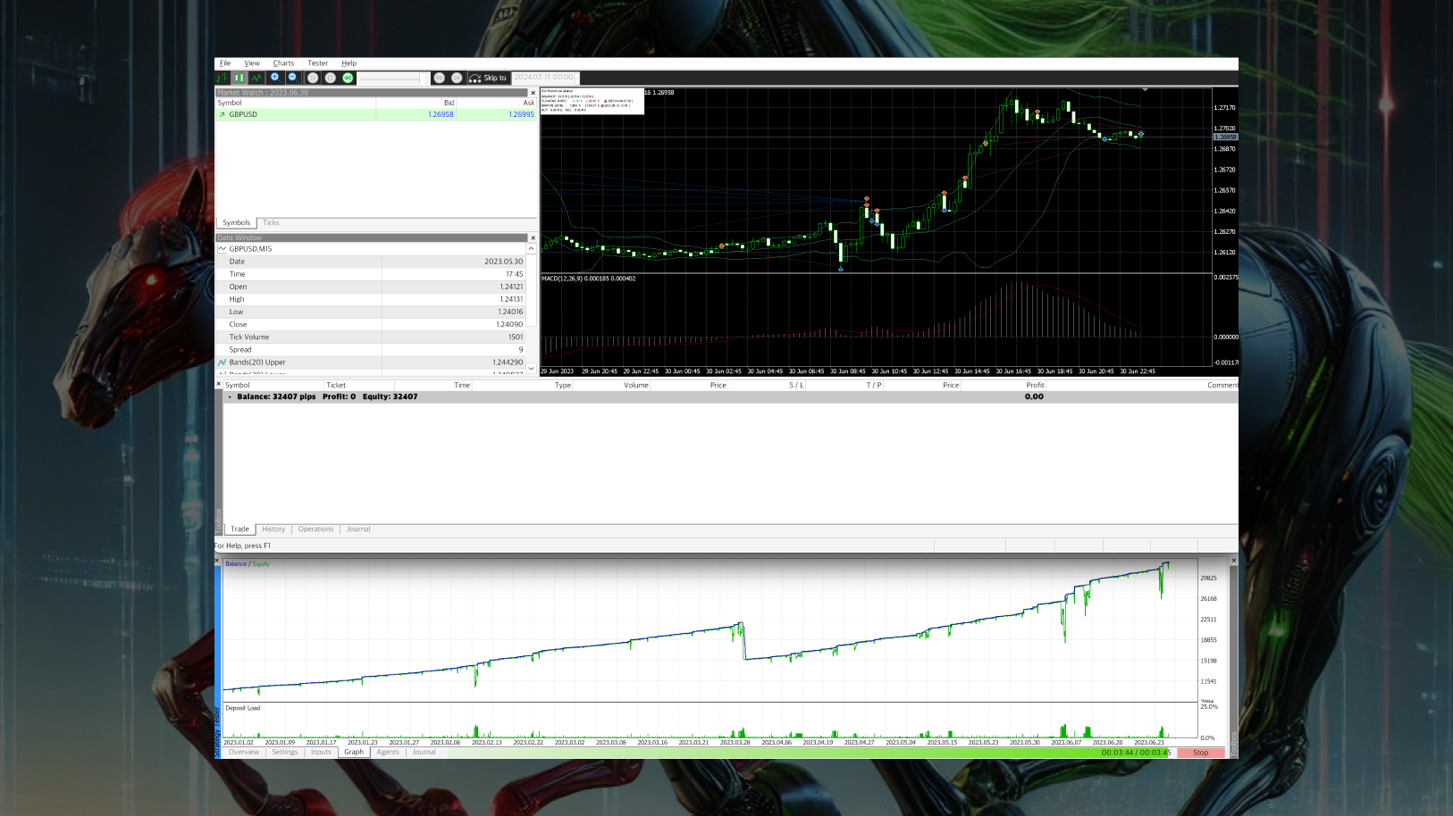
Task: Pause the current test pass
Action: pos(313,78)
